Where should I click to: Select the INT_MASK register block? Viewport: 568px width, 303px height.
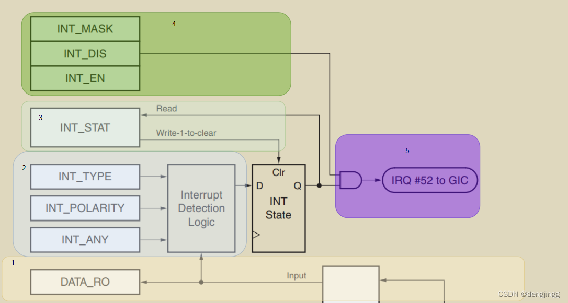click(85, 29)
